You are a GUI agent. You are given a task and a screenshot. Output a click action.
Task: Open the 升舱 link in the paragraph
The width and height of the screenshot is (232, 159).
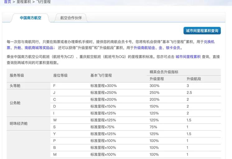point(17,48)
